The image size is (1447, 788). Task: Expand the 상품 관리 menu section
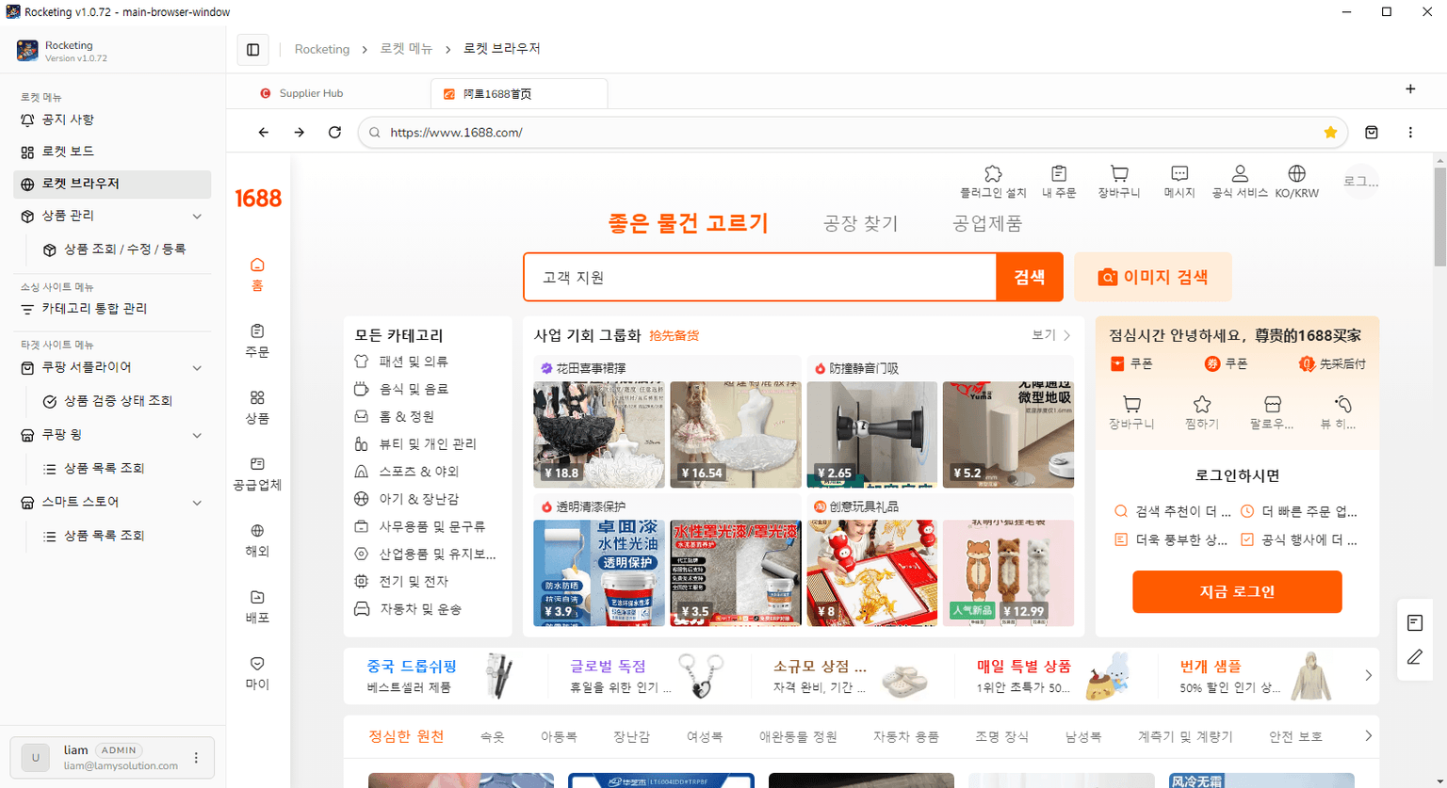111,216
